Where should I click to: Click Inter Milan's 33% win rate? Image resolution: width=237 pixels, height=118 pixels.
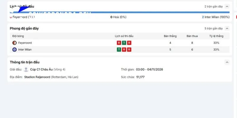pyautogui.click(x=216, y=50)
